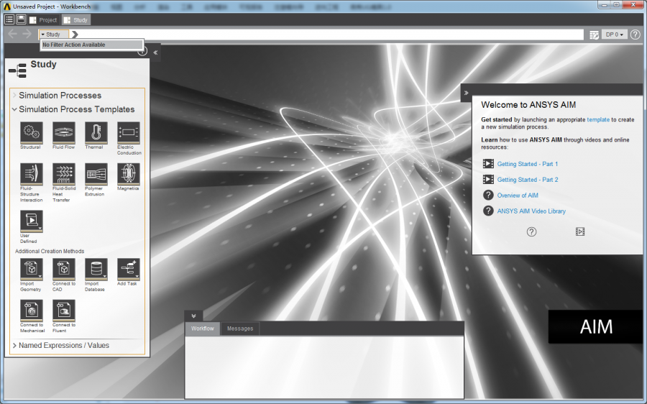The width and height of the screenshot is (647, 404).
Task: Click the parameter table icon near DP 0
Action: click(x=595, y=35)
